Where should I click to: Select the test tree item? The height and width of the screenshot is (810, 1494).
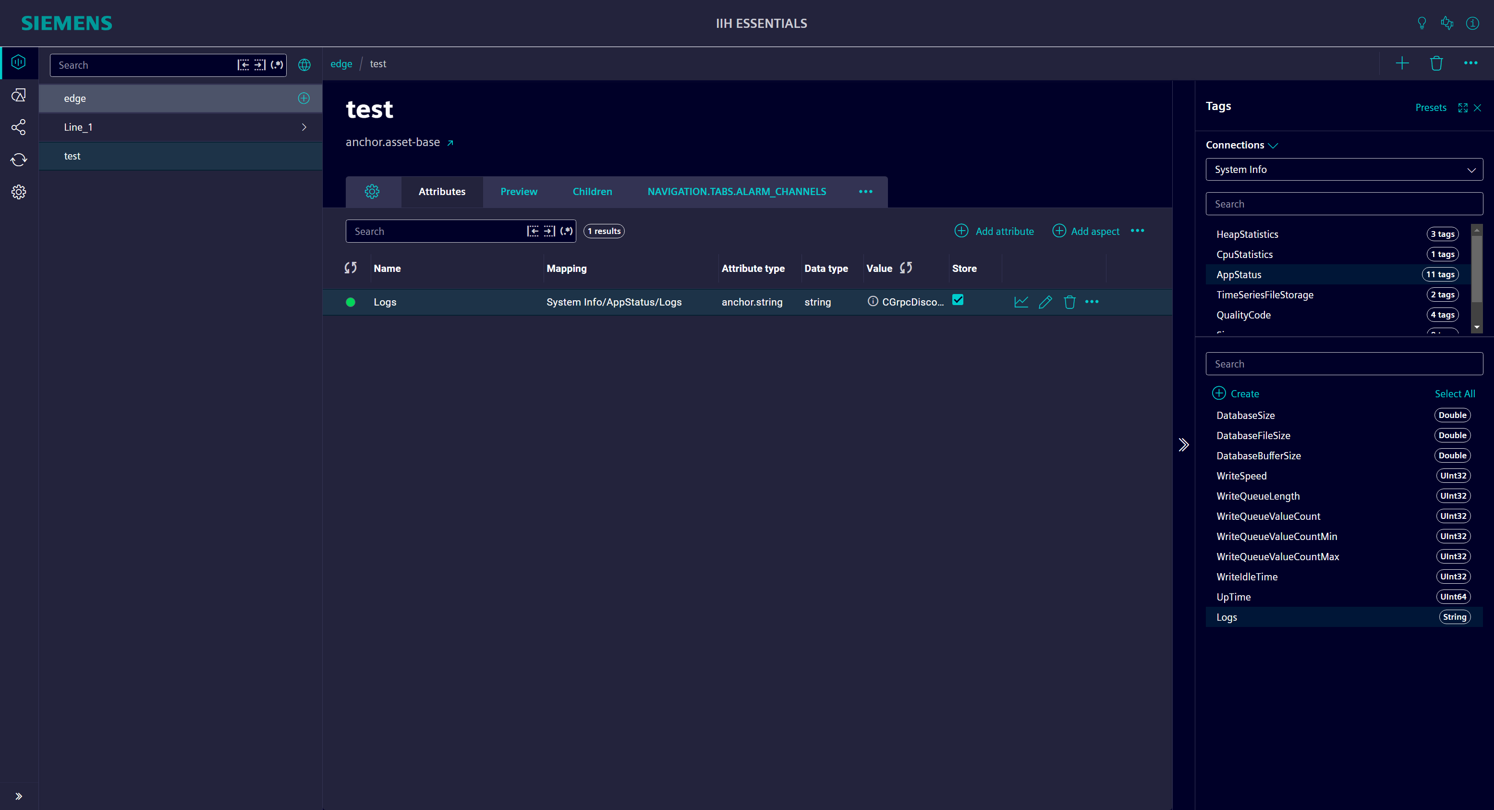click(x=181, y=156)
